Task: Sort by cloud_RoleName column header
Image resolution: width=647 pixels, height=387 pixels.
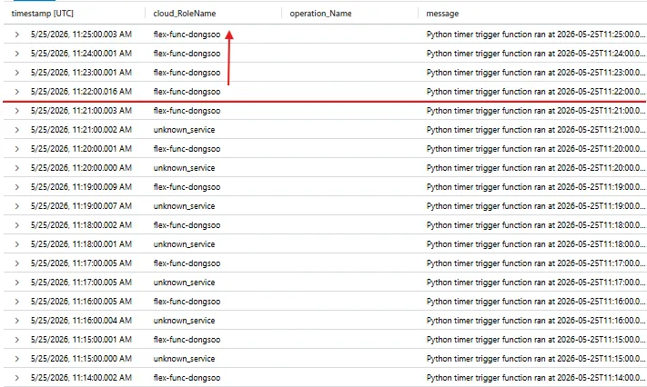Action: (185, 14)
